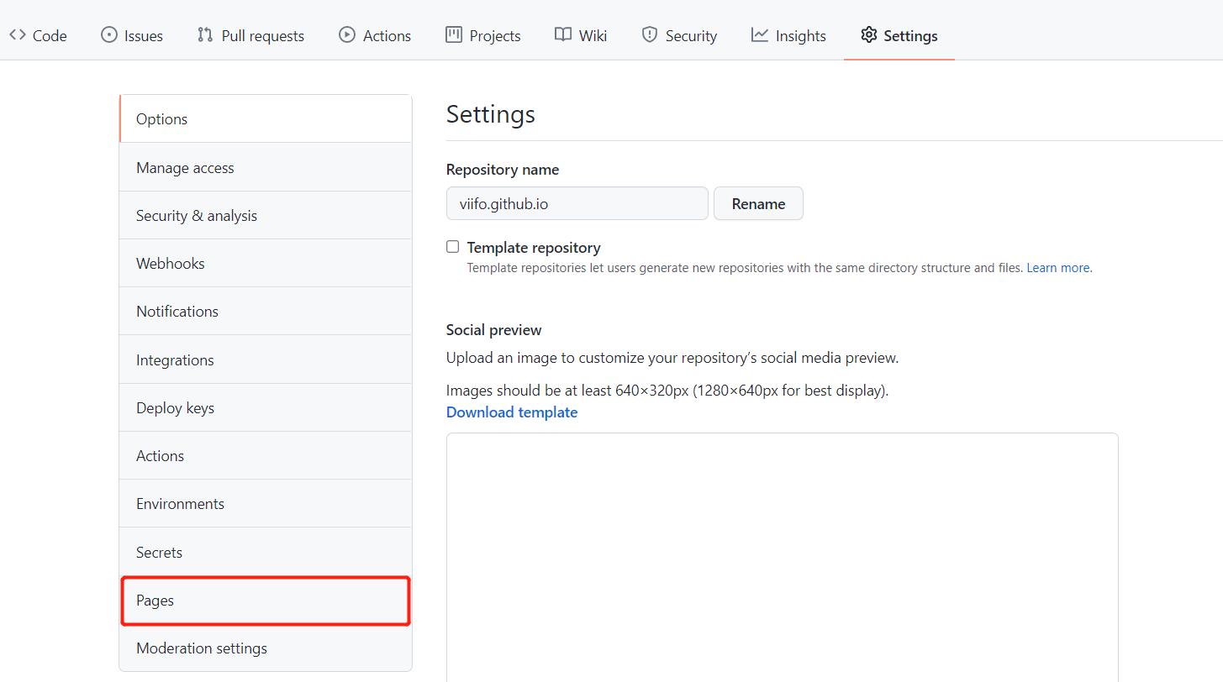Click the Settings gear icon
This screenshot has height=682, width=1223.
869,35
